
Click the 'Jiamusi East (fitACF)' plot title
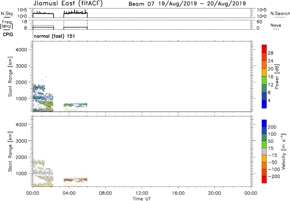pos(68,3)
